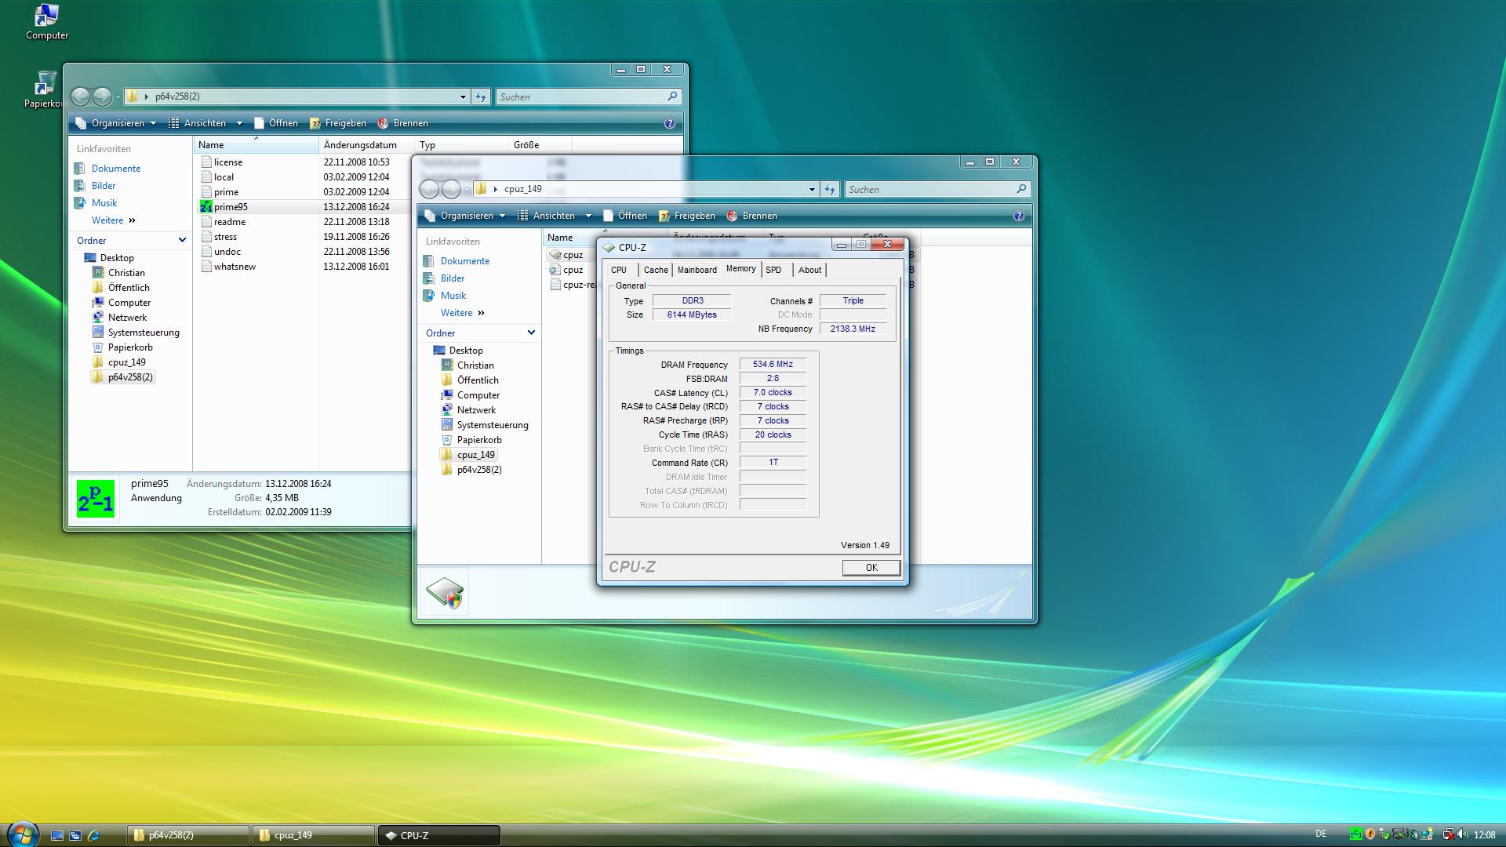
Task: Open Ansichten dropdown arrow in cpuz_149 window
Action: tap(588, 216)
